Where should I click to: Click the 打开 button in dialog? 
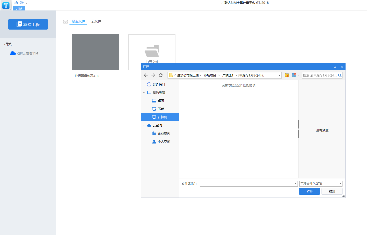click(x=310, y=191)
